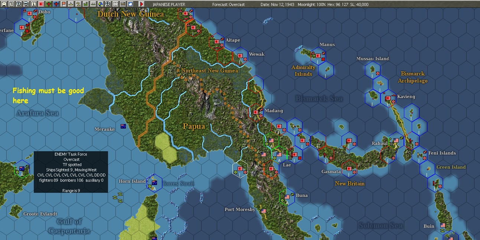Click the 'SL: 40,000' status text
The width and height of the screenshot is (480, 240).
[359, 4]
